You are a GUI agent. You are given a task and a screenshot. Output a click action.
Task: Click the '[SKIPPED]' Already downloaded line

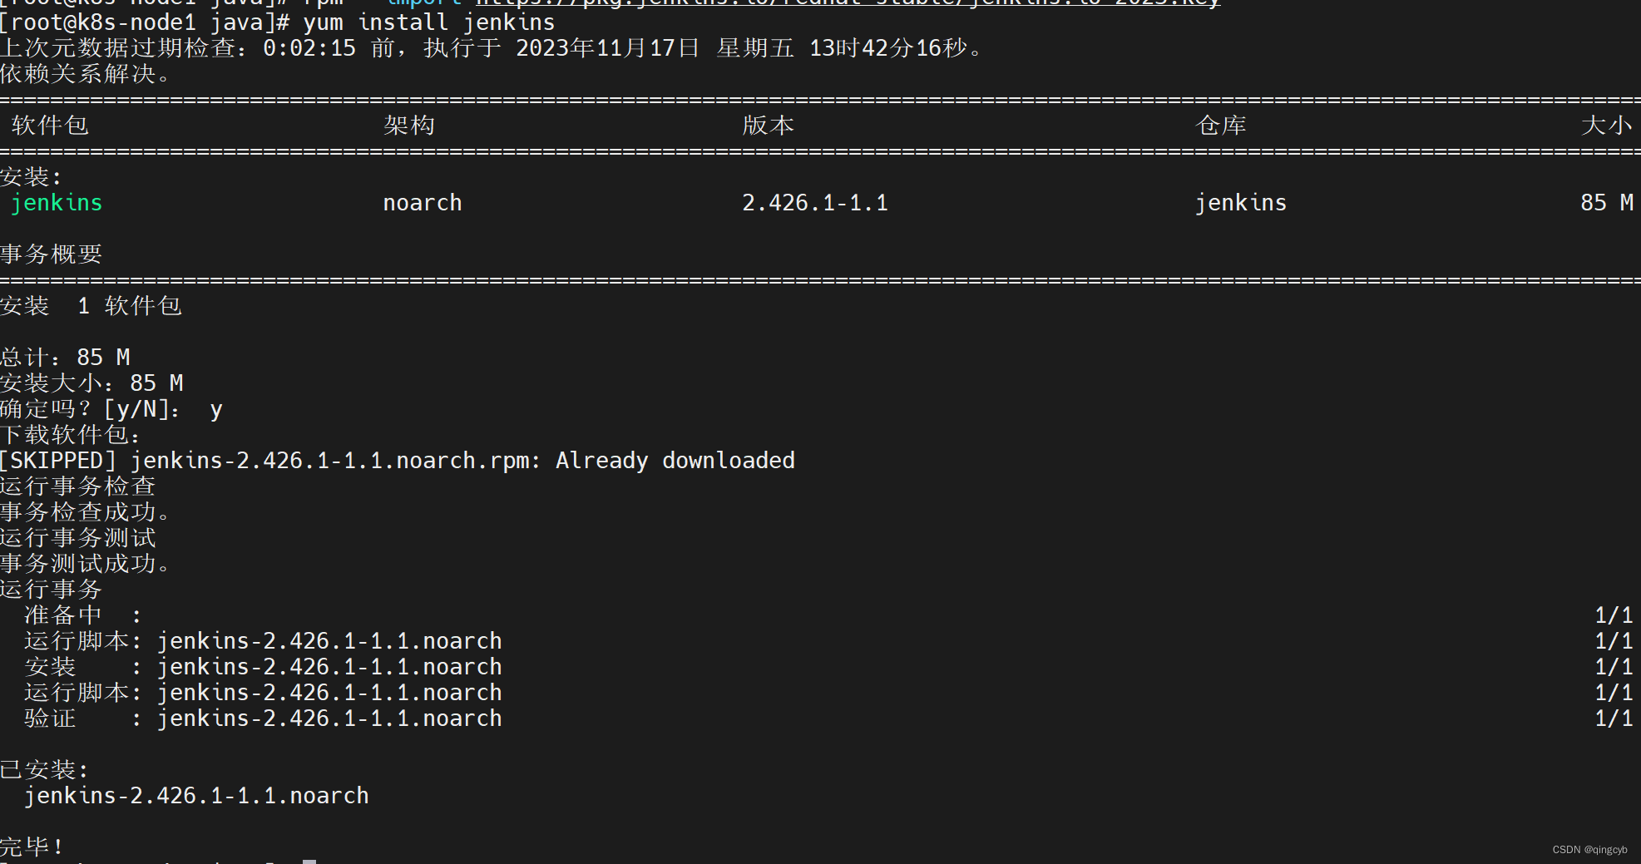398,461
